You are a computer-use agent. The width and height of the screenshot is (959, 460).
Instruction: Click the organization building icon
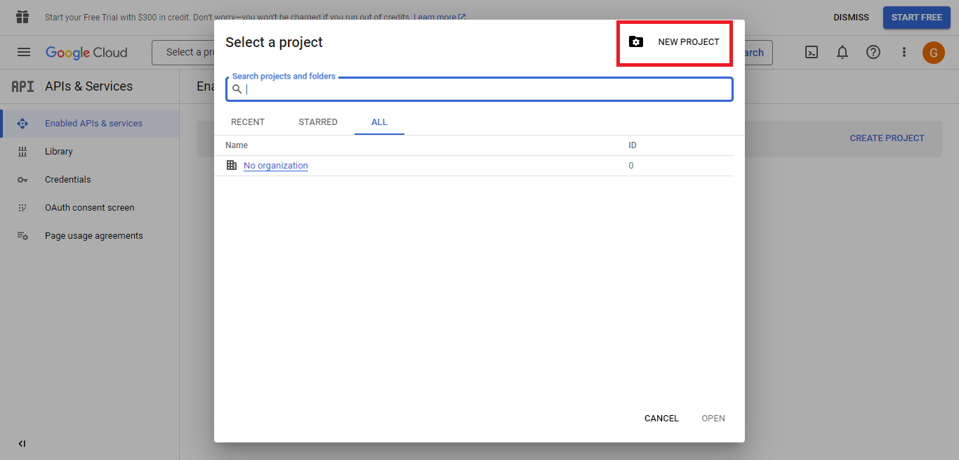click(x=232, y=165)
